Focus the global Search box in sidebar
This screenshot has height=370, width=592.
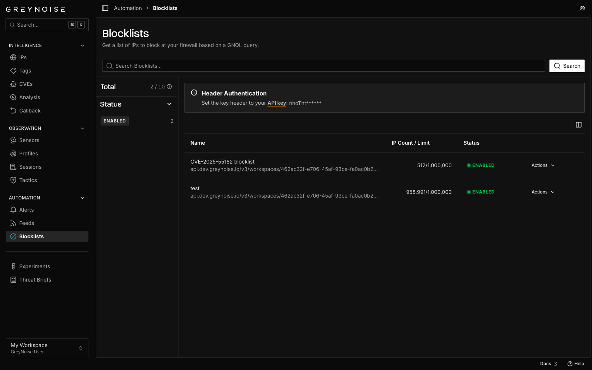[x=47, y=25]
